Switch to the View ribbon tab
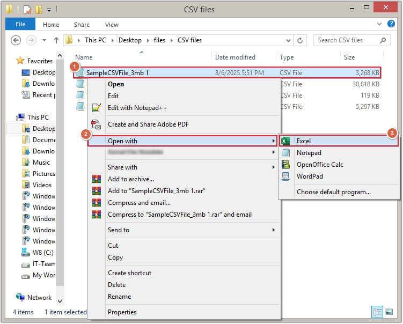The height and width of the screenshot is (324, 403). [x=112, y=25]
